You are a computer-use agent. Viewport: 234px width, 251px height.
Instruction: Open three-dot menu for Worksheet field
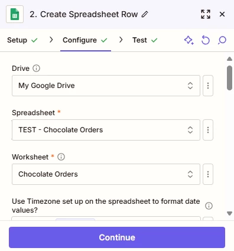click(208, 174)
